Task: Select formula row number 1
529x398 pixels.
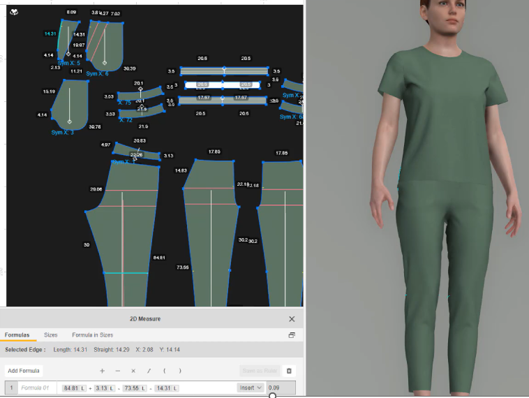Action: [11, 388]
